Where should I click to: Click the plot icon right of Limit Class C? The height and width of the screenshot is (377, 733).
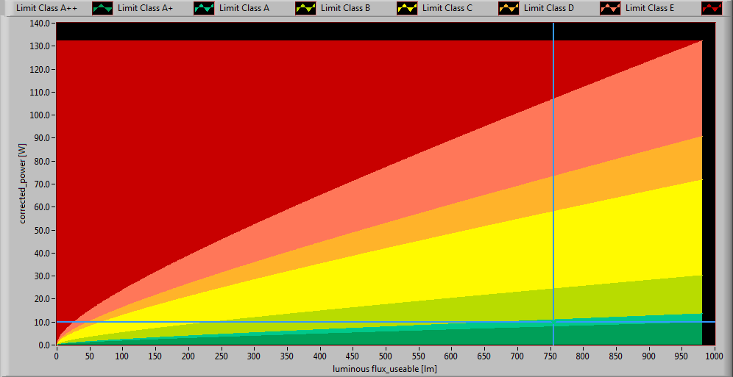509,9
